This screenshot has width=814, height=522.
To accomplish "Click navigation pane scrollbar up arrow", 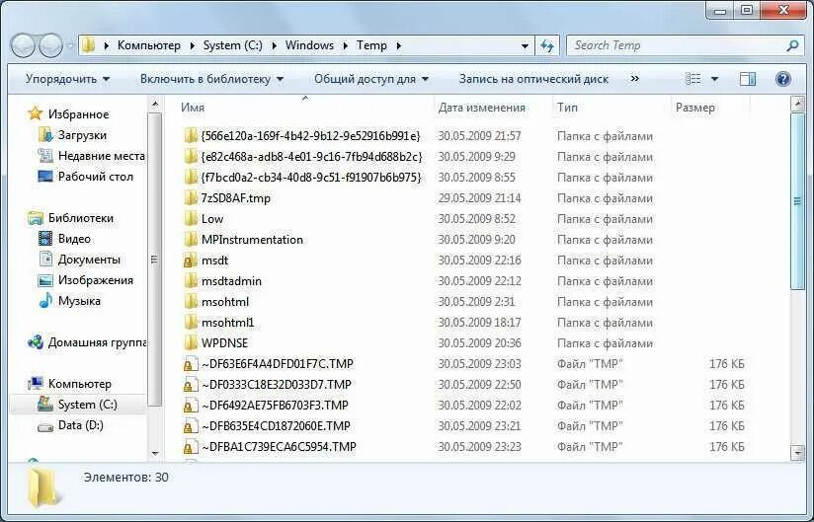I will (155, 104).
